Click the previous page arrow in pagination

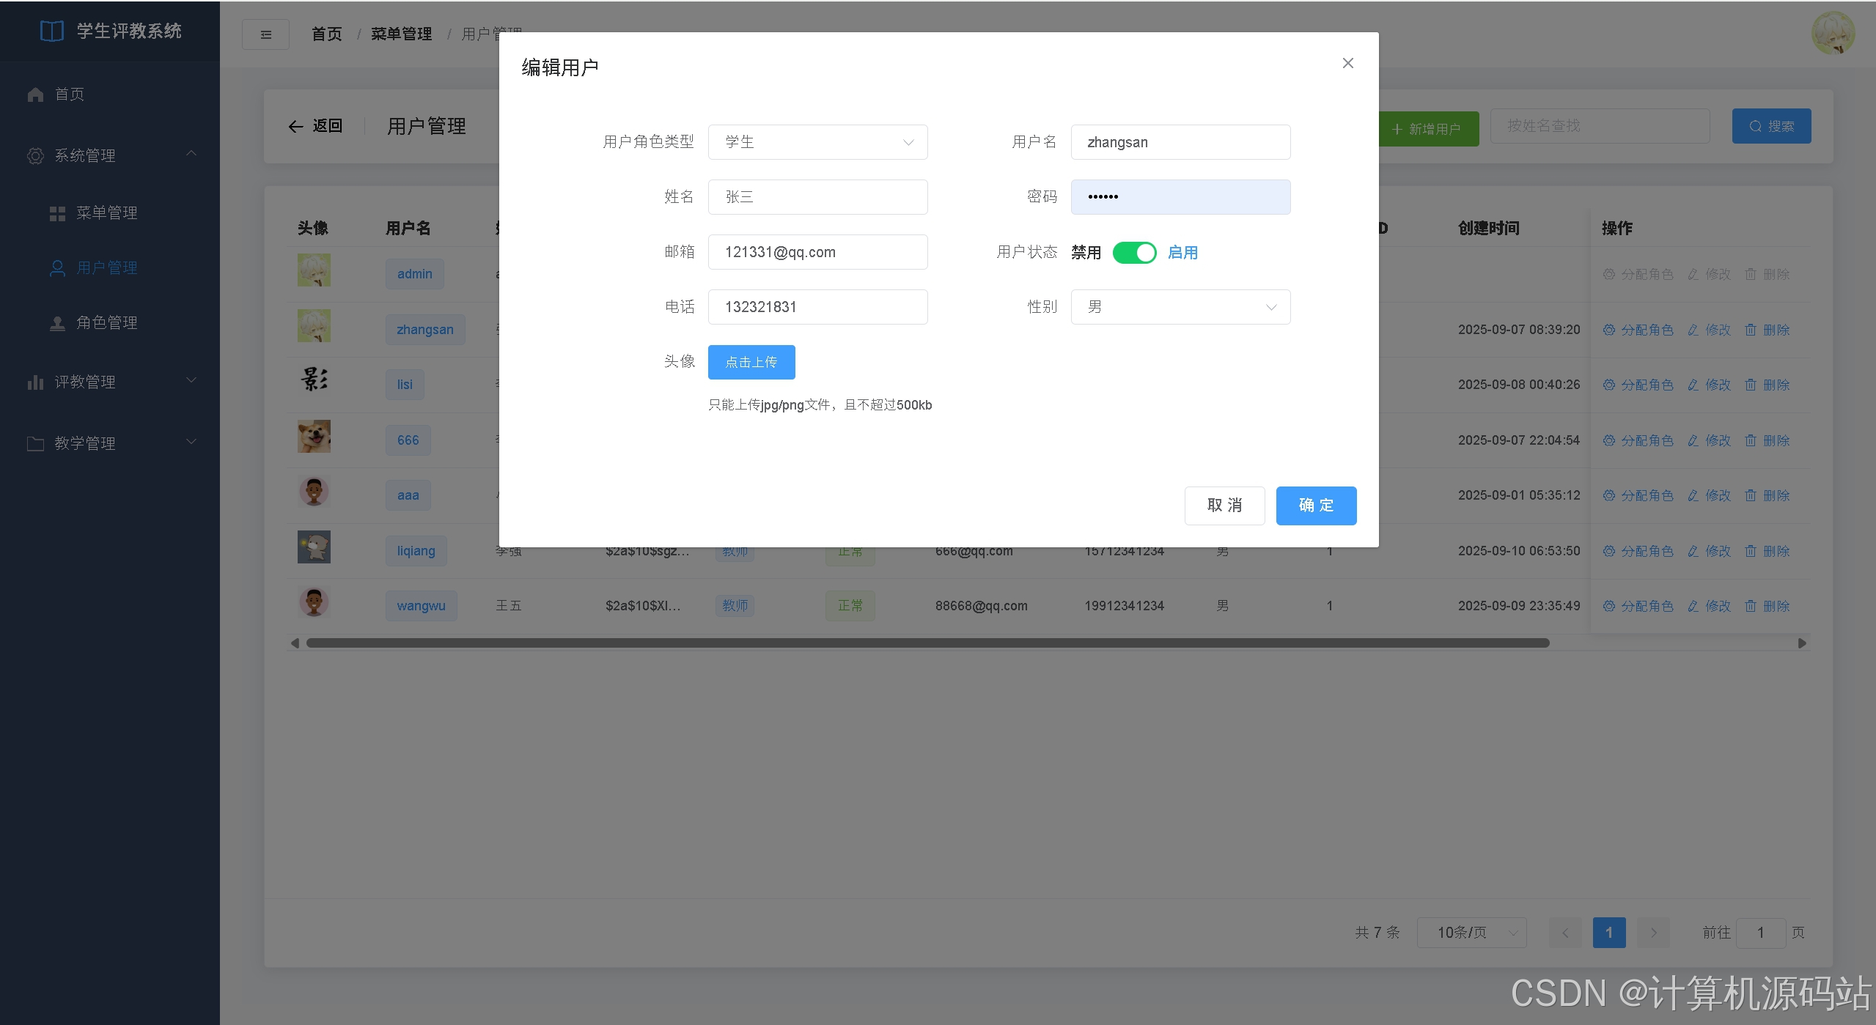click(x=1565, y=933)
